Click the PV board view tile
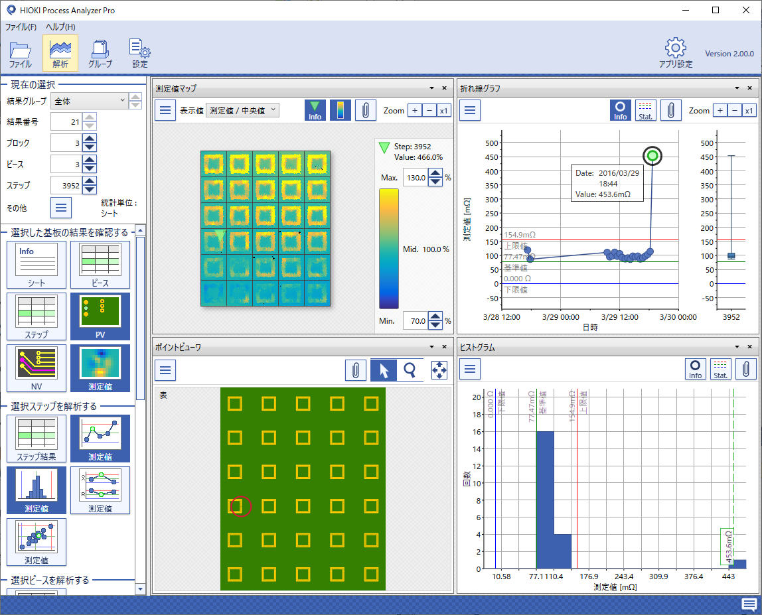Image resolution: width=762 pixels, height=615 pixels. click(x=100, y=316)
